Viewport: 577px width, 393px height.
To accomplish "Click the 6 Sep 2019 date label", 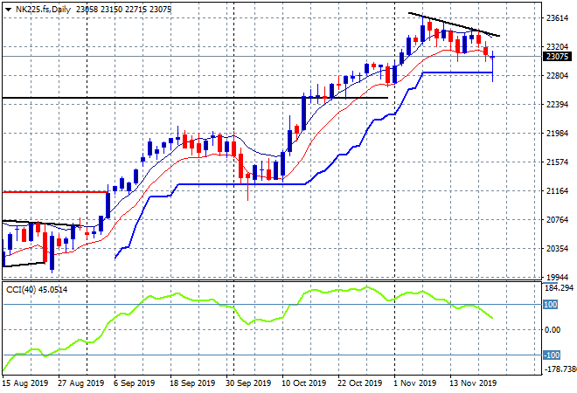I will coord(135,383).
